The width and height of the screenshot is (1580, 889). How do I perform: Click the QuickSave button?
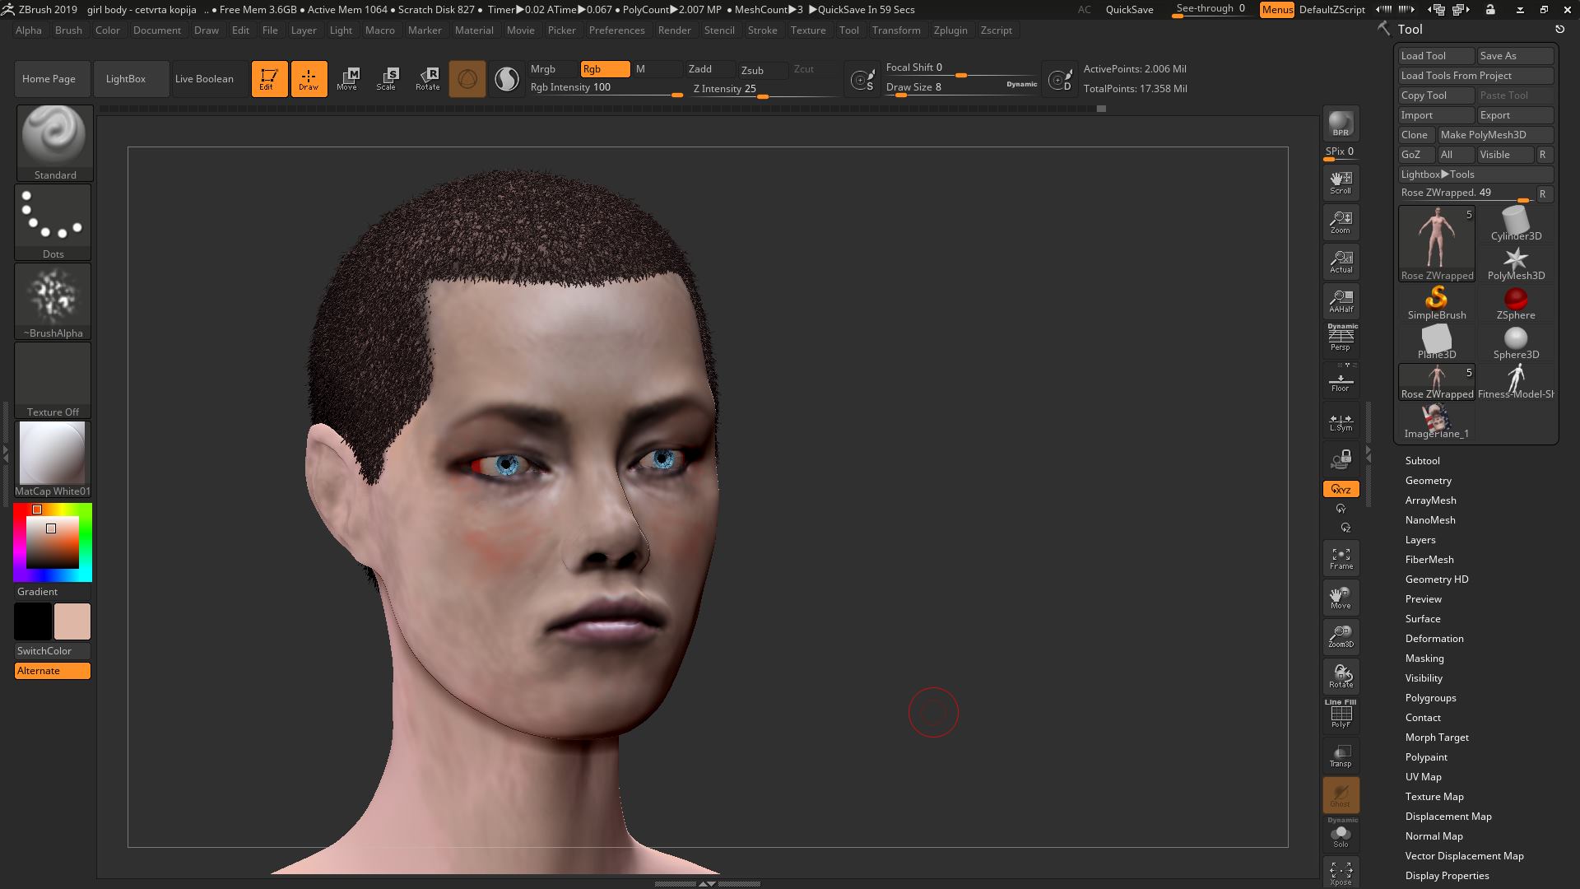[1129, 10]
